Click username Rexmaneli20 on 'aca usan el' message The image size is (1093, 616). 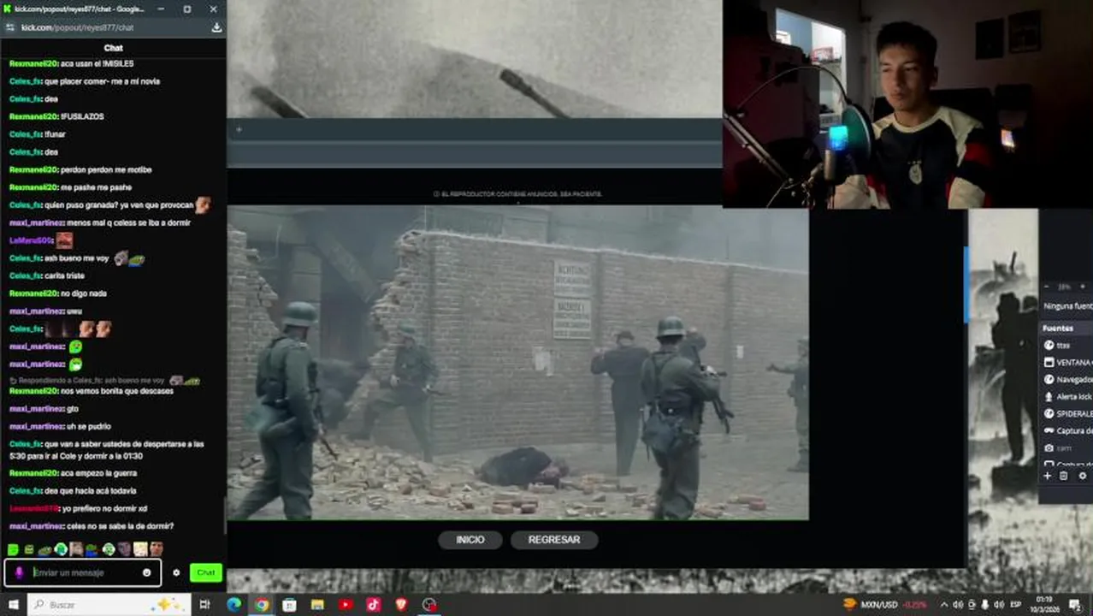pyautogui.click(x=33, y=63)
